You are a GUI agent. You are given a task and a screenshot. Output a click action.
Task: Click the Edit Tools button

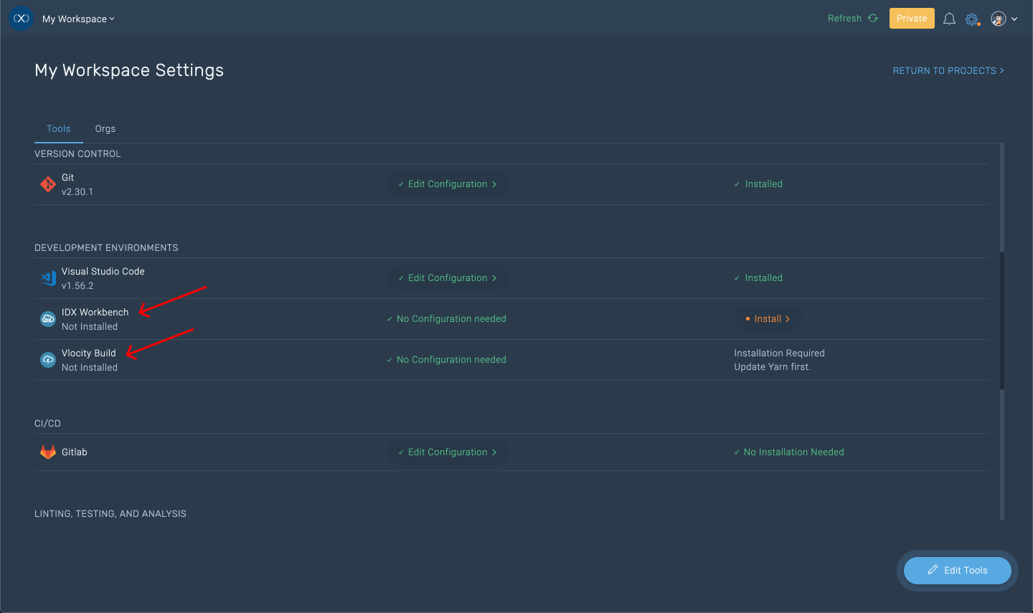click(957, 571)
